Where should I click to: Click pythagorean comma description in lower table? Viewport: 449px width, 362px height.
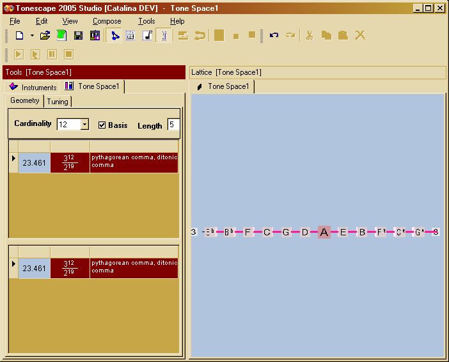point(134,268)
